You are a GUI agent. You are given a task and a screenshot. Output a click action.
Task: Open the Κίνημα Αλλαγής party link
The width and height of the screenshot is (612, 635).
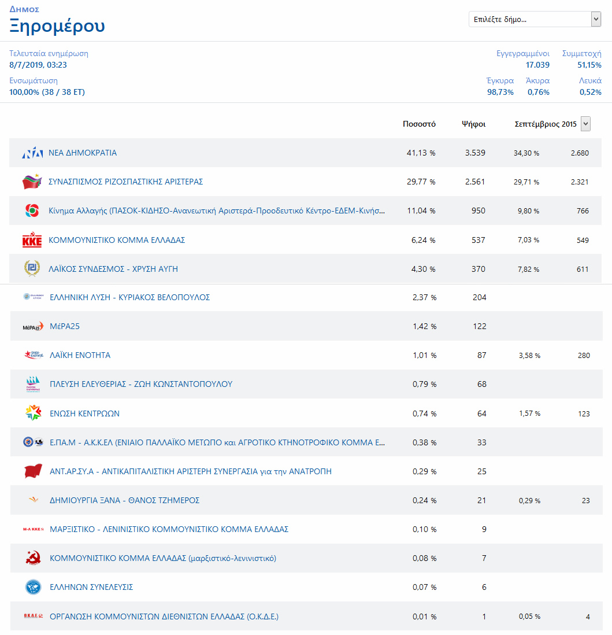[217, 211]
